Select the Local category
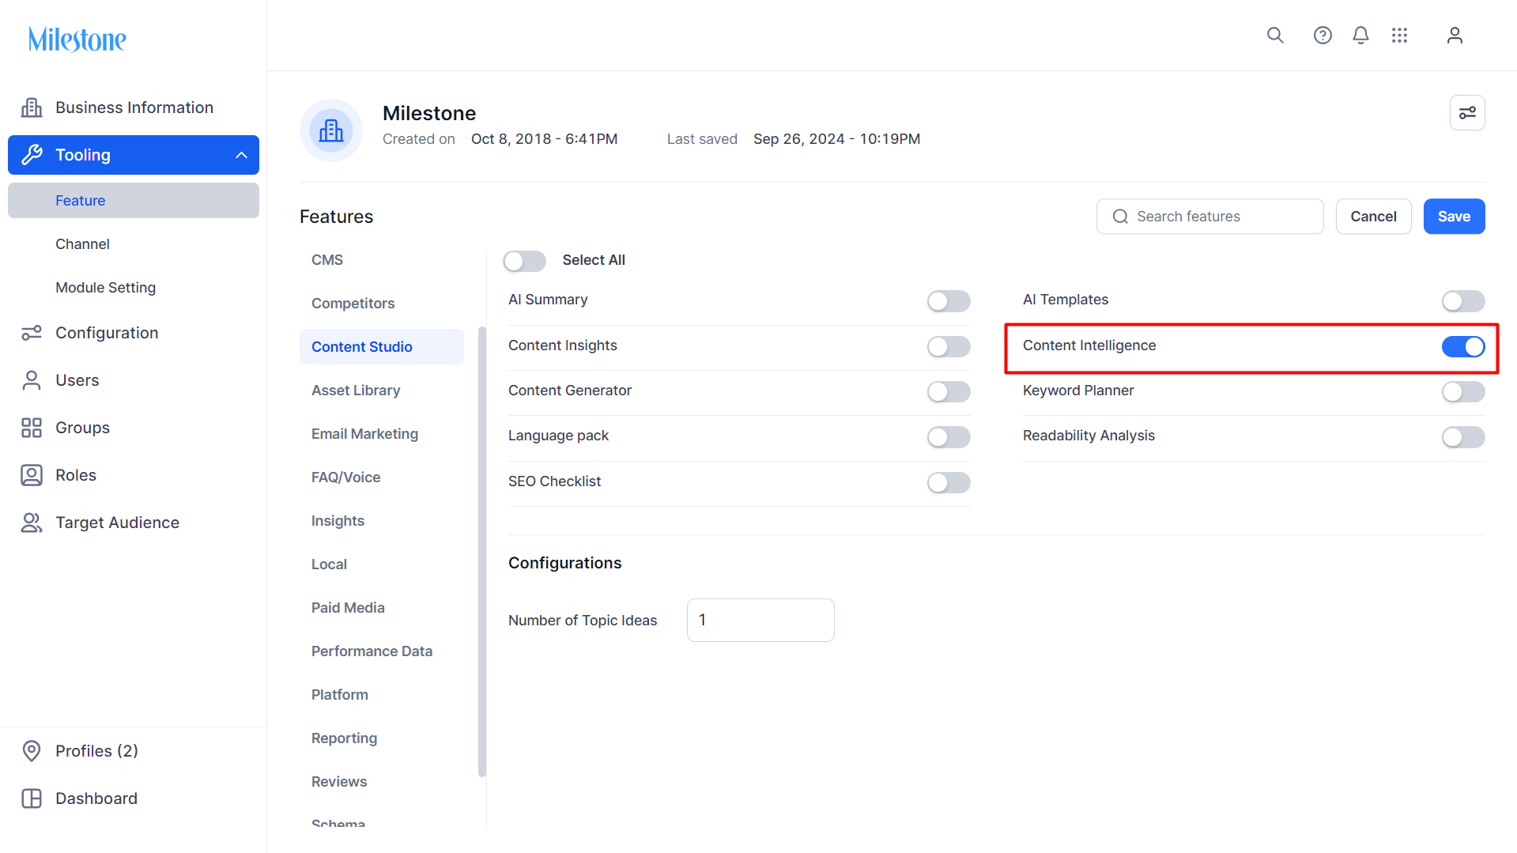1517x853 pixels. coord(382,564)
